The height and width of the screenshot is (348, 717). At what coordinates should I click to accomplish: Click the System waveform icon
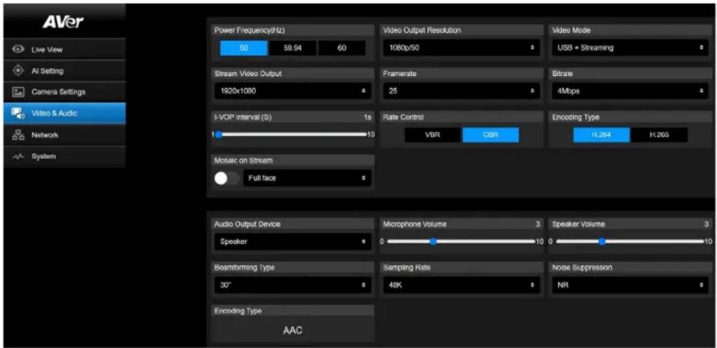19,156
